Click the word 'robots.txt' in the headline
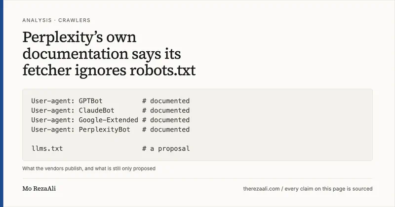Viewport: 395px width, 207px height. (163, 70)
